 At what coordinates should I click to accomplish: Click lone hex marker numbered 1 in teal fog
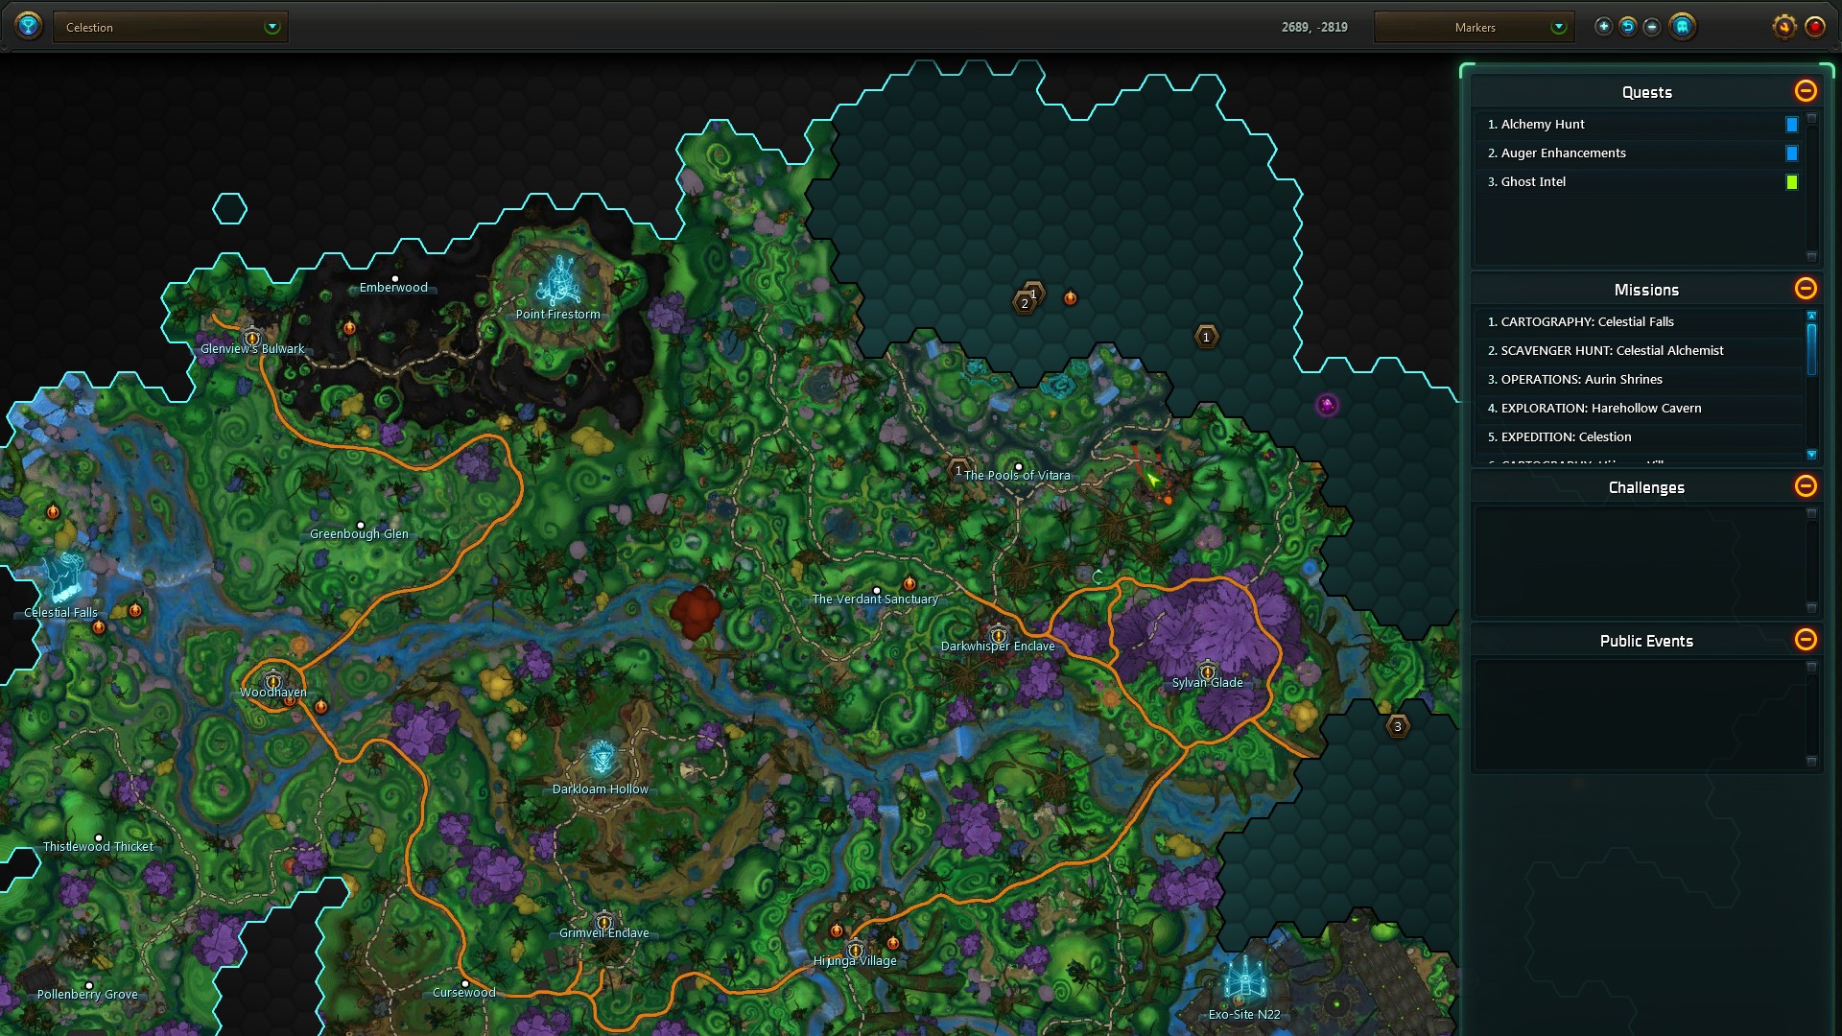pos(1206,337)
